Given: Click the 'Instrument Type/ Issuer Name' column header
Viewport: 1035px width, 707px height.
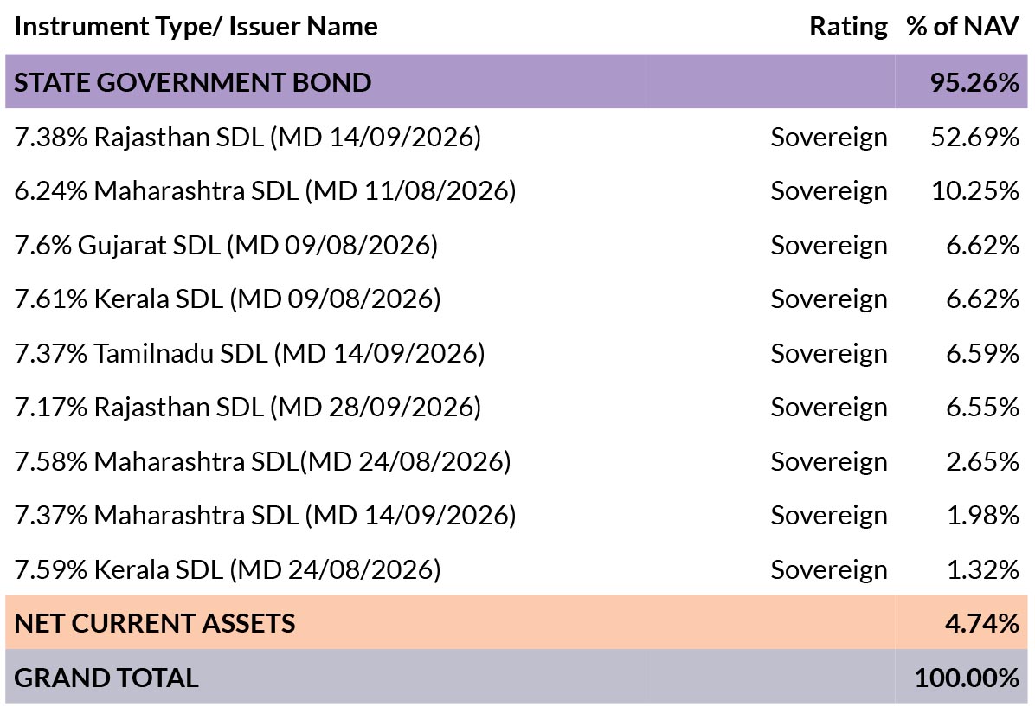Looking at the screenshot, I should [x=196, y=27].
